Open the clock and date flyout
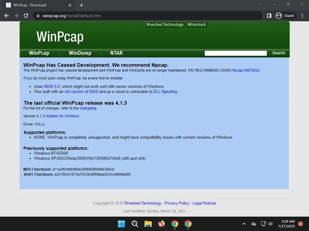Screen dimensions: 309x231 286,224
